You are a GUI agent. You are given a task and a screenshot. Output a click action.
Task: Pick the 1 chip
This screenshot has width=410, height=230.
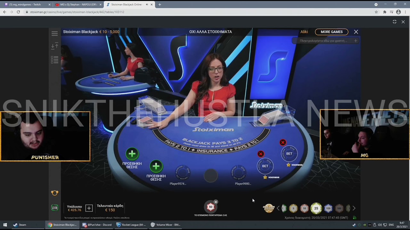[x=284, y=208]
